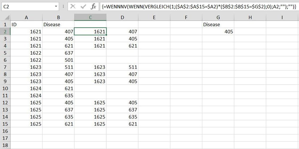Select cell D13 containing 637
Screen dimensions: 299x149
(x=122, y=110)
